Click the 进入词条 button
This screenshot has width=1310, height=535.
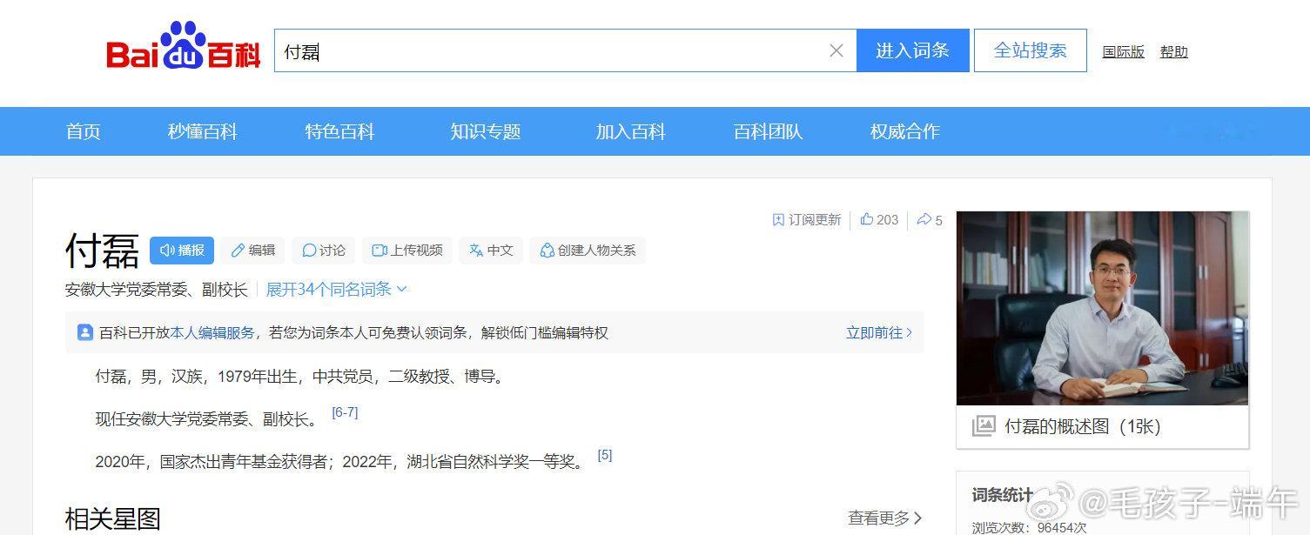pyautogui.click(x=912, y=50)
